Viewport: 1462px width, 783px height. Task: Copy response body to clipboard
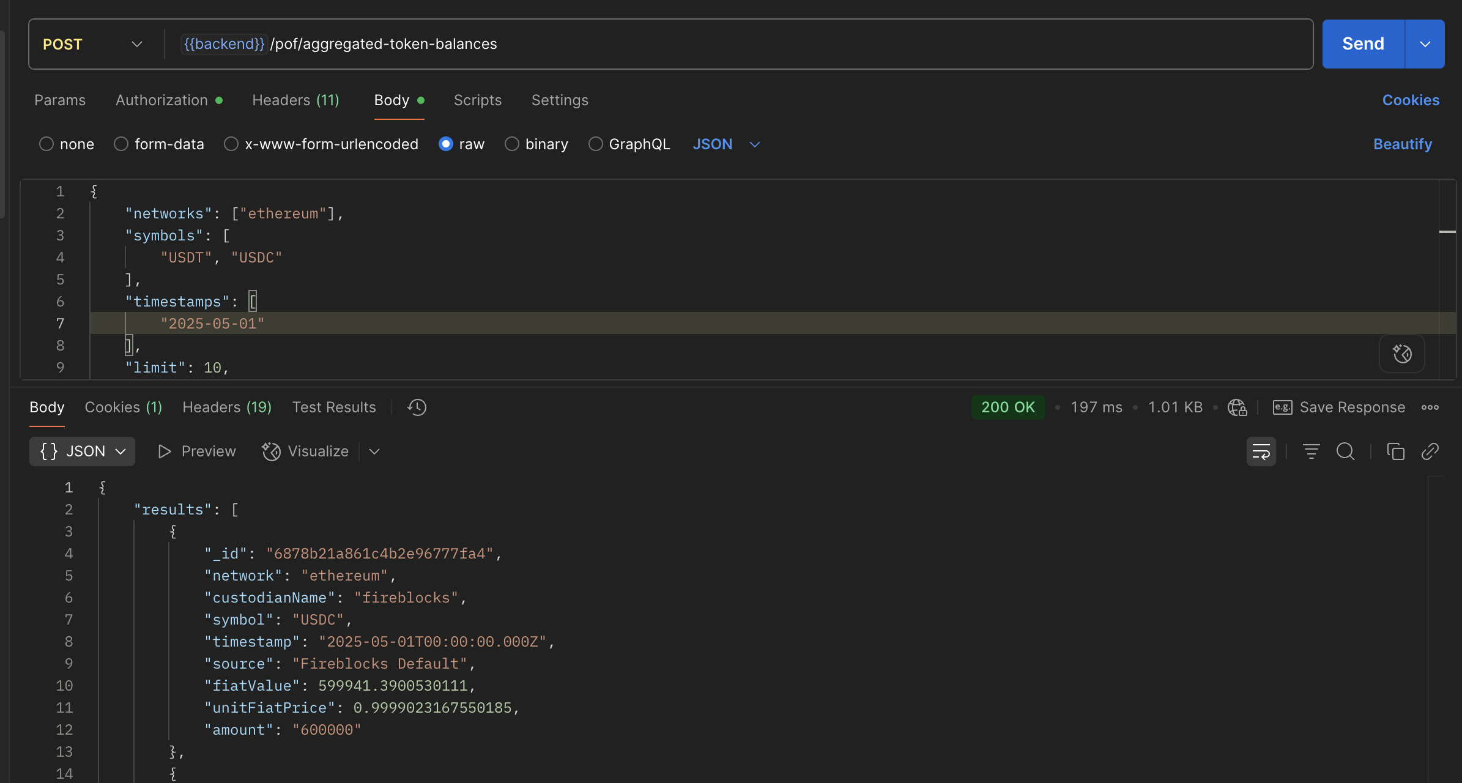[1395, 451]
